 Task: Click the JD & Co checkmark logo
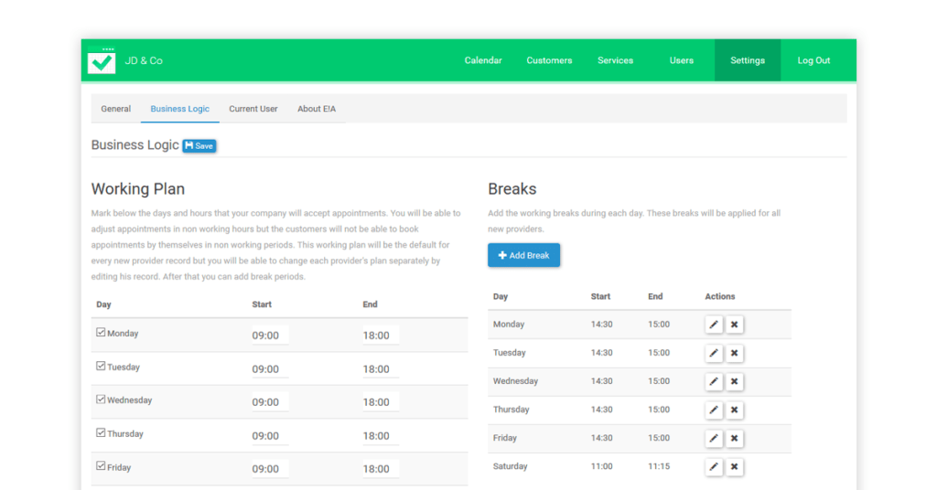[102, 60]
